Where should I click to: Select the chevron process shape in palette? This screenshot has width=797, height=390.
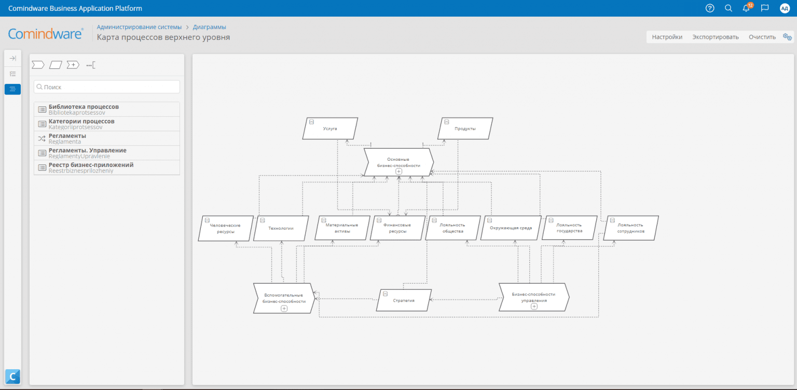point(38,65)
